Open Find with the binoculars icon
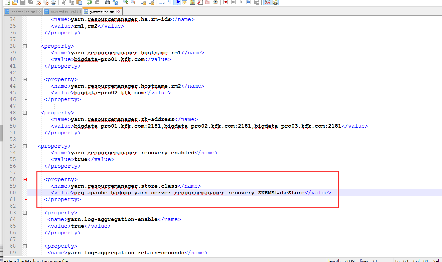 coord(107,2)
